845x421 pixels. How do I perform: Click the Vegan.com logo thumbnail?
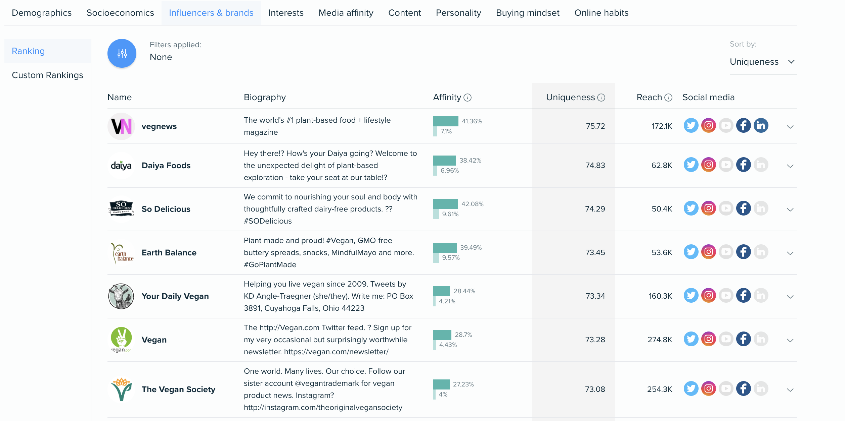pyautogui.click(x=121, y=340)
